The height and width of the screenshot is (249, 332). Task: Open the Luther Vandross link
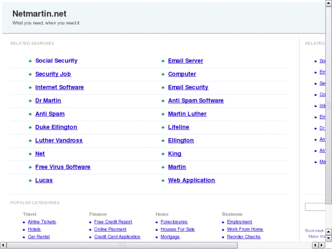tap(58, 140)
